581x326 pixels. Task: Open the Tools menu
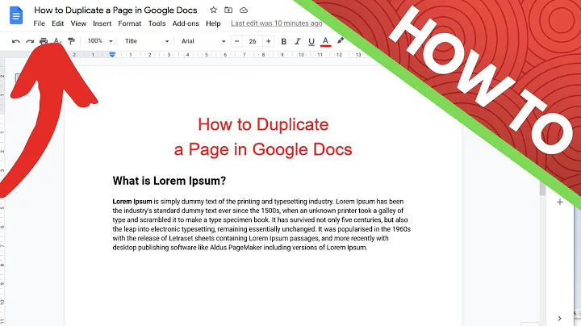point(157,23)
